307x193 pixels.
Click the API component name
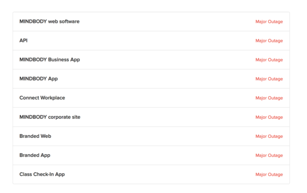point(24,40)
